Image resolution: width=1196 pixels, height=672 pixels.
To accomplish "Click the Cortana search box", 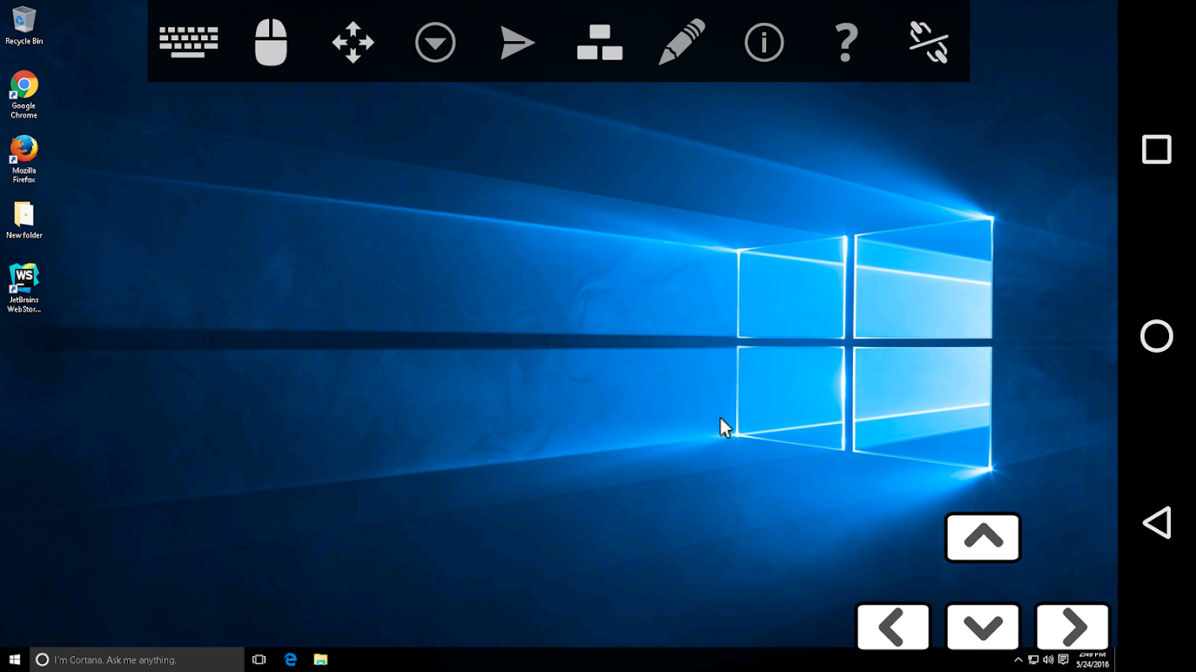I will pos(137,659).
